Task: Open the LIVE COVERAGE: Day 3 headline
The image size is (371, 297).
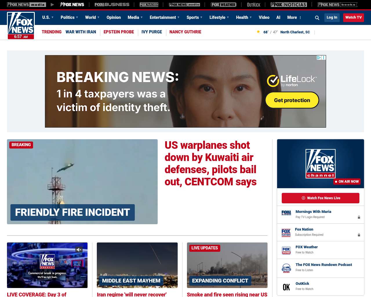Action: coord(37,294)
